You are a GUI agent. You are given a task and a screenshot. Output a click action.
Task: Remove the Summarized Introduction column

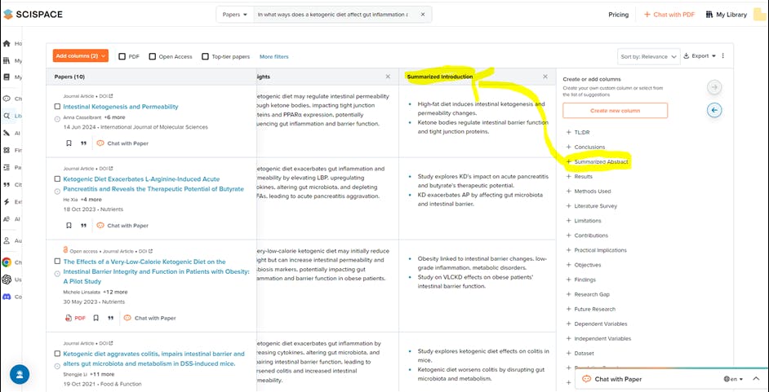coord(545,77)
